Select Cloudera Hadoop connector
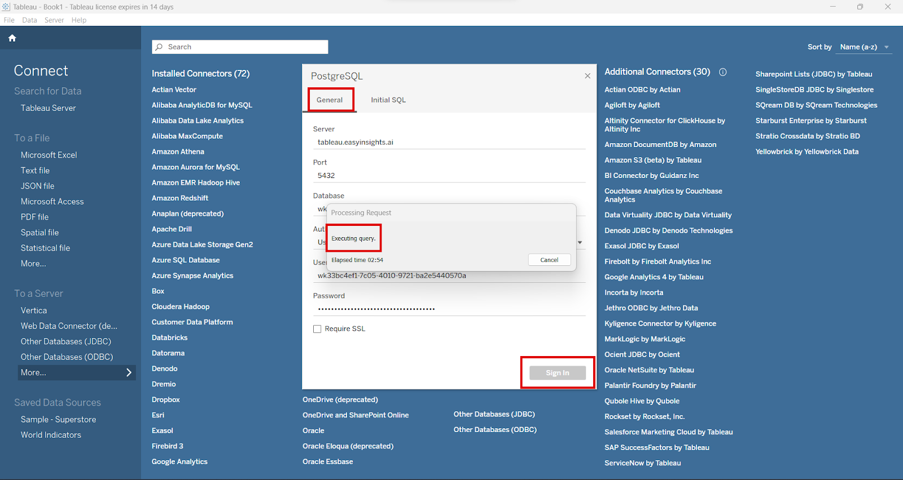 click(x=181, y=306)
